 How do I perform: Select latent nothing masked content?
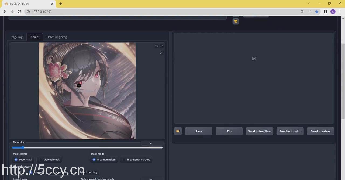point(88,172)
